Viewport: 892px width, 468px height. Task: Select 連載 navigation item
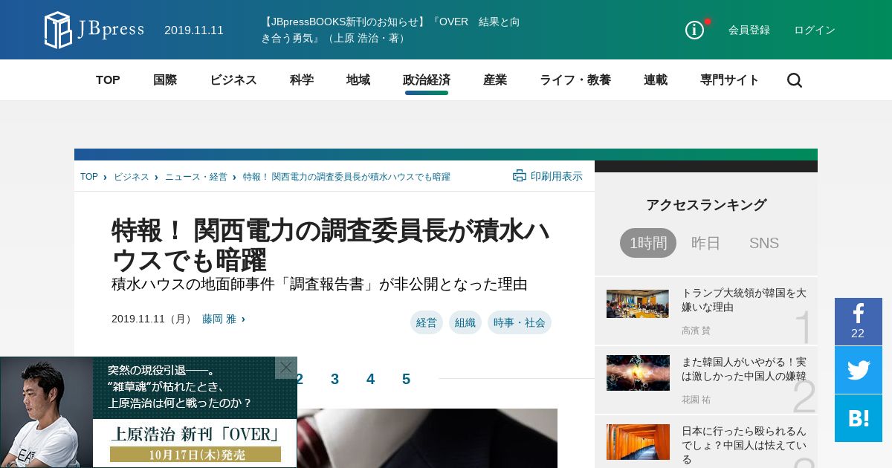click(x=656, y=80)
